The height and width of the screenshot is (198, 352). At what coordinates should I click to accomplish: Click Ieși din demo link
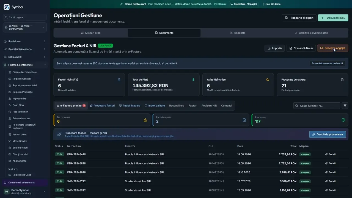click(x=272, y=4)
